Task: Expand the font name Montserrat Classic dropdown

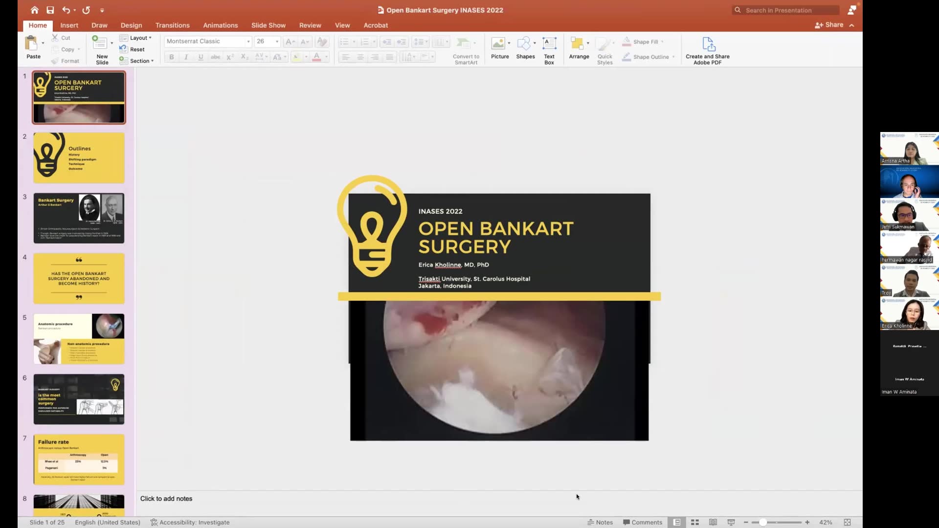Action: (x=248, y=42)
